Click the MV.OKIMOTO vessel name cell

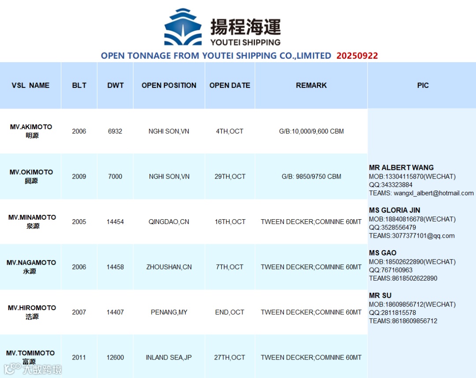click(31, 176)
